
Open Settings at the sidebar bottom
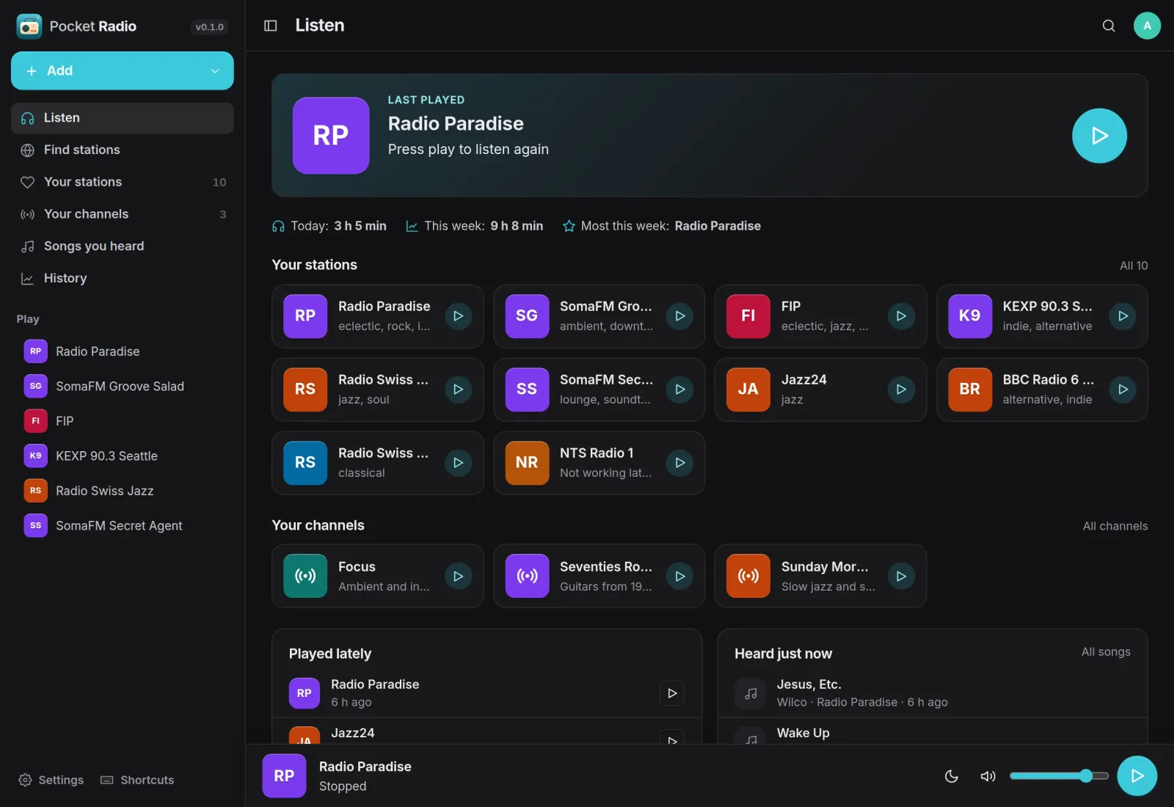(x=51, y=780)
